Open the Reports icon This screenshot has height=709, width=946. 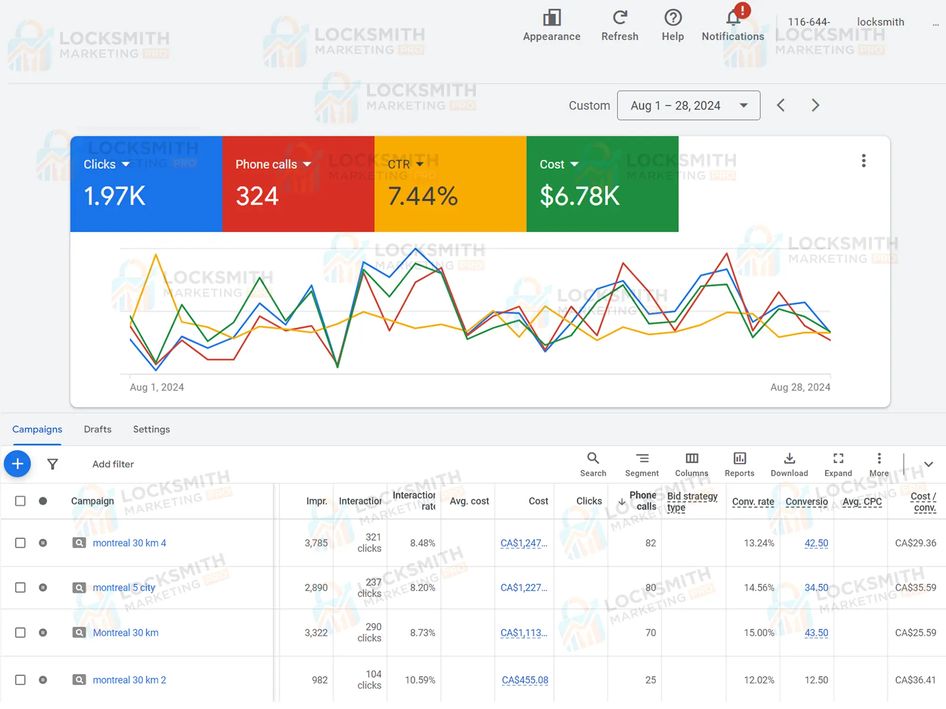(739, 458)
